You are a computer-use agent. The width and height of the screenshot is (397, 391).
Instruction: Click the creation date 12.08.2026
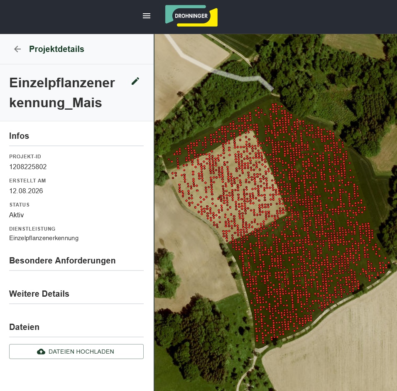click(x=26, y=191)
